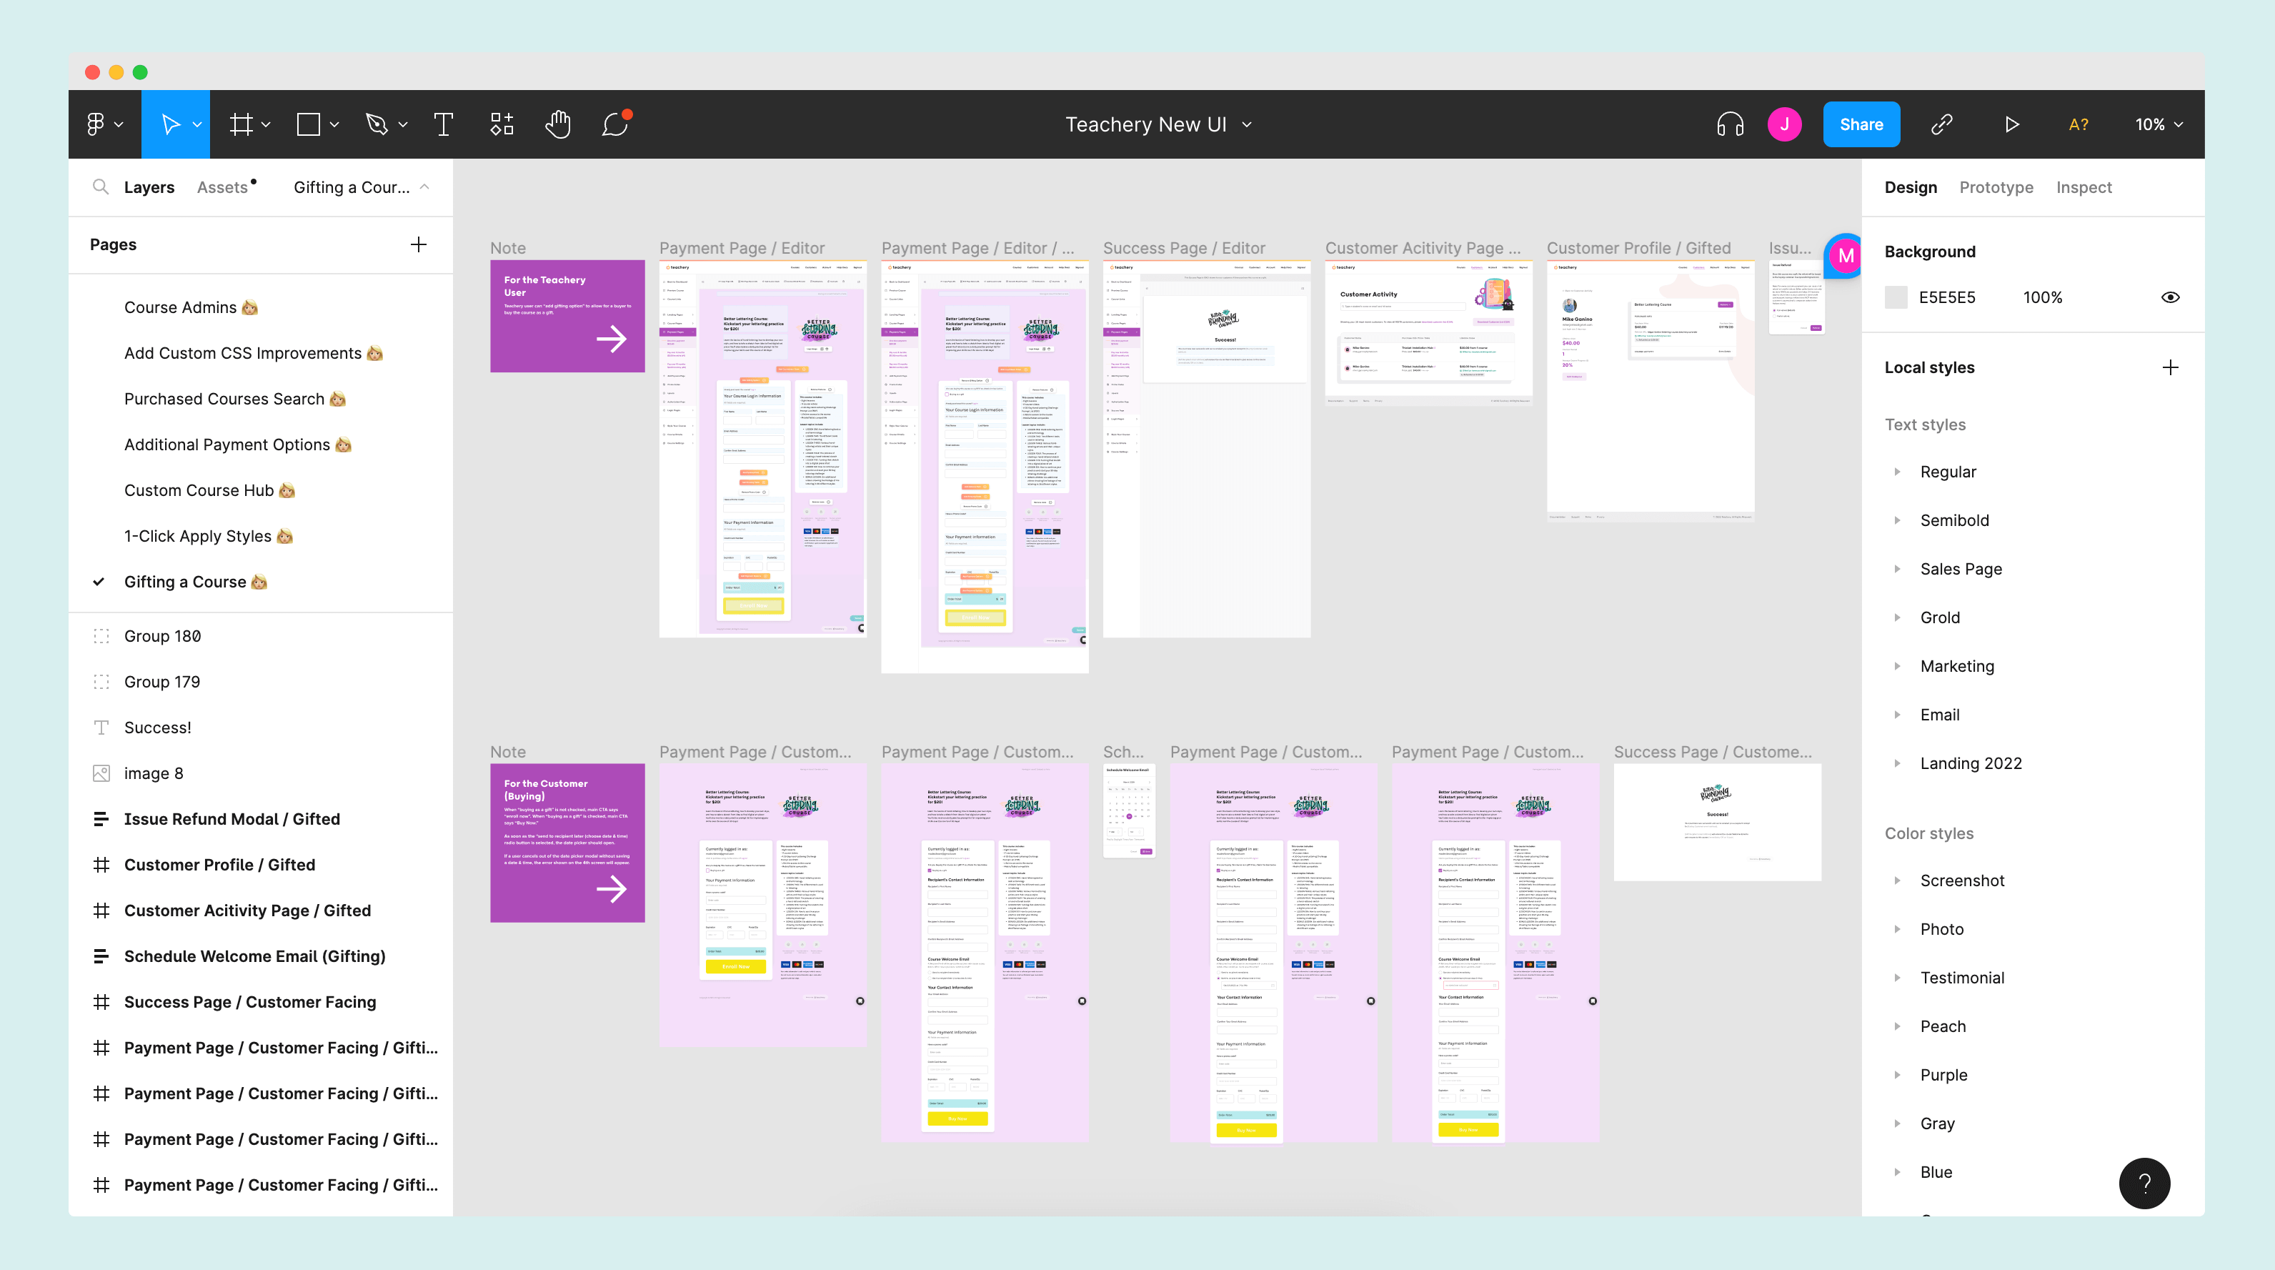Open the Components panel icon
Viewport: 2275px width, 1270px height.
[x=501, y=124]
